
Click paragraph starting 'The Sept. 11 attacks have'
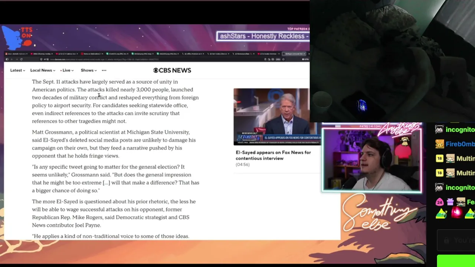[x=115, y=101]
